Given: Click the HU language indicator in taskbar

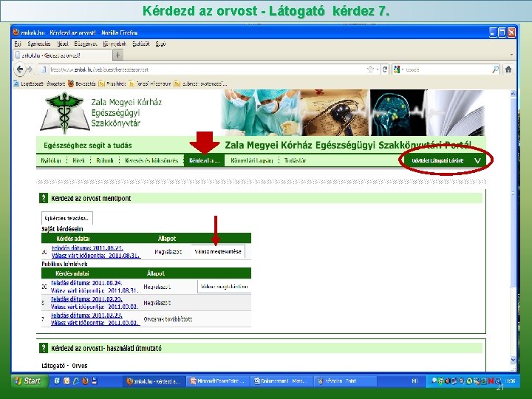Looking at the screenshot, I should tap(415, 381).
